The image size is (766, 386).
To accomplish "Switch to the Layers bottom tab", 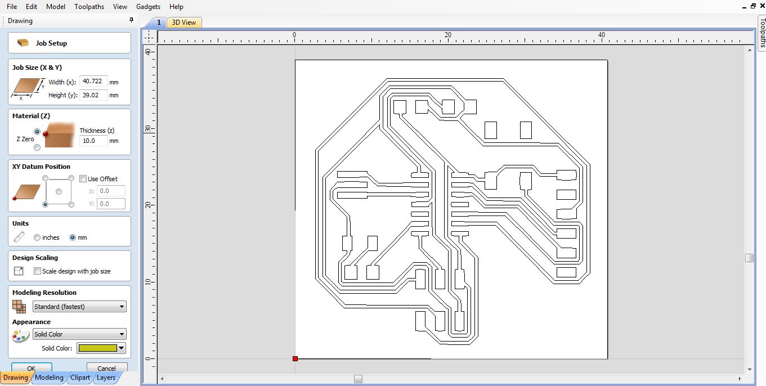I will (106, 378).
